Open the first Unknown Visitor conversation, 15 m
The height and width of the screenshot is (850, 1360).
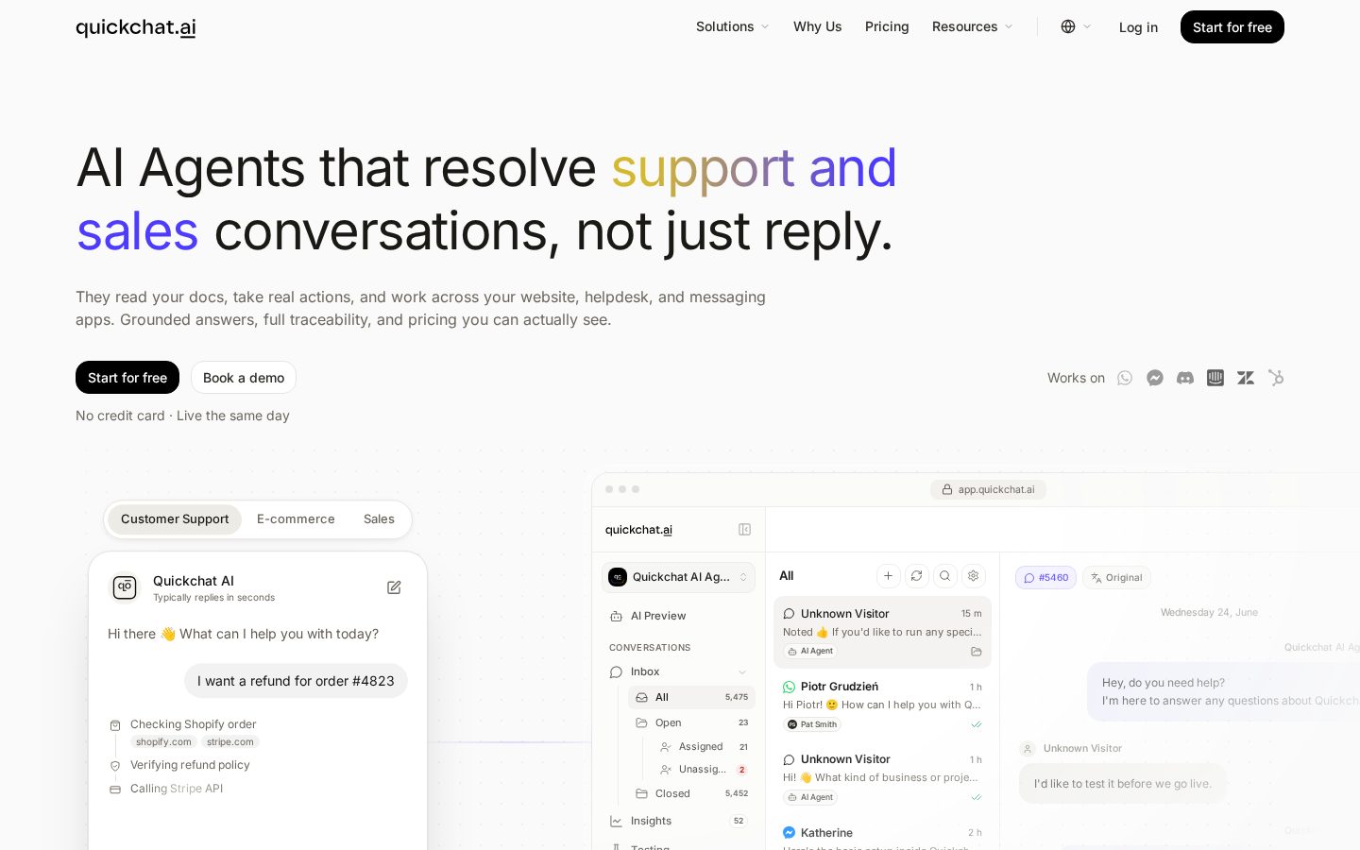[882, 632]
